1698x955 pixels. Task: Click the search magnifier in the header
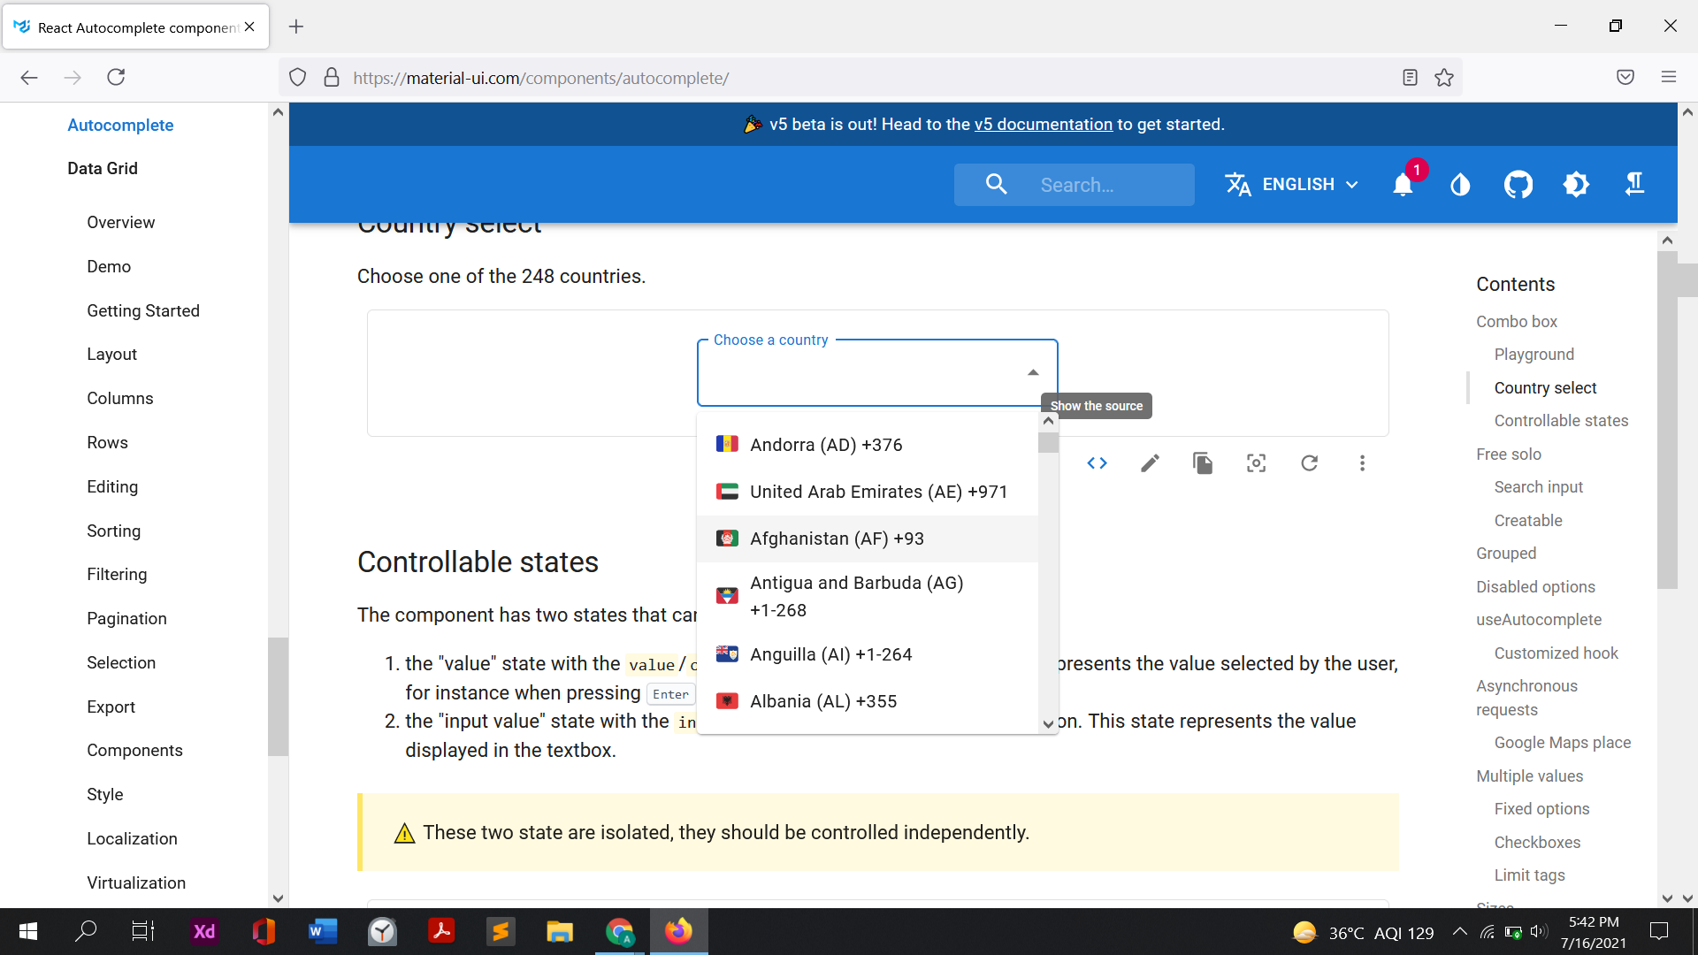pos(996,184)
